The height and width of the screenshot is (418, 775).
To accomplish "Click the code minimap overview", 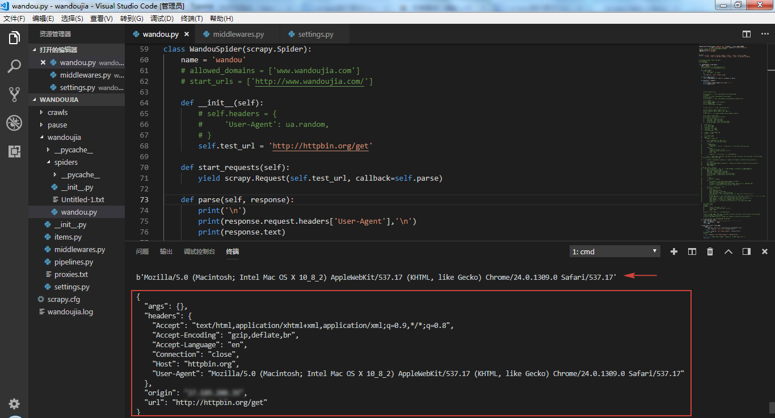I will coord(732,142).
